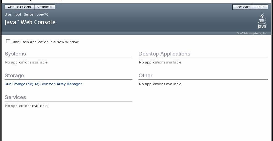273x141 pixels.
Task: Click the Sun Microsystems, Inc. text
Action: [252, 33]
